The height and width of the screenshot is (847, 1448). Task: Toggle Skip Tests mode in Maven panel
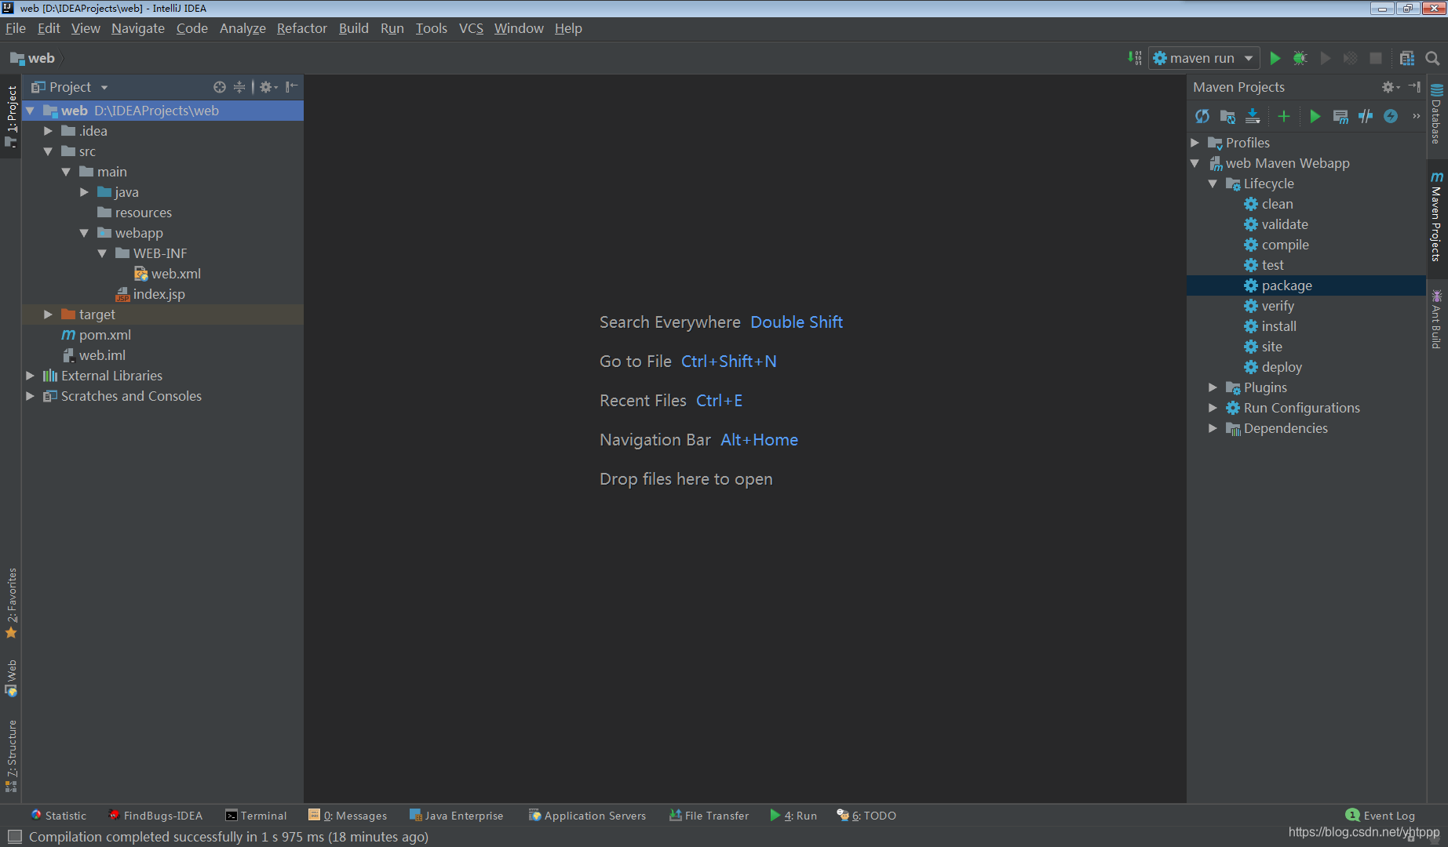point(1366,116)
